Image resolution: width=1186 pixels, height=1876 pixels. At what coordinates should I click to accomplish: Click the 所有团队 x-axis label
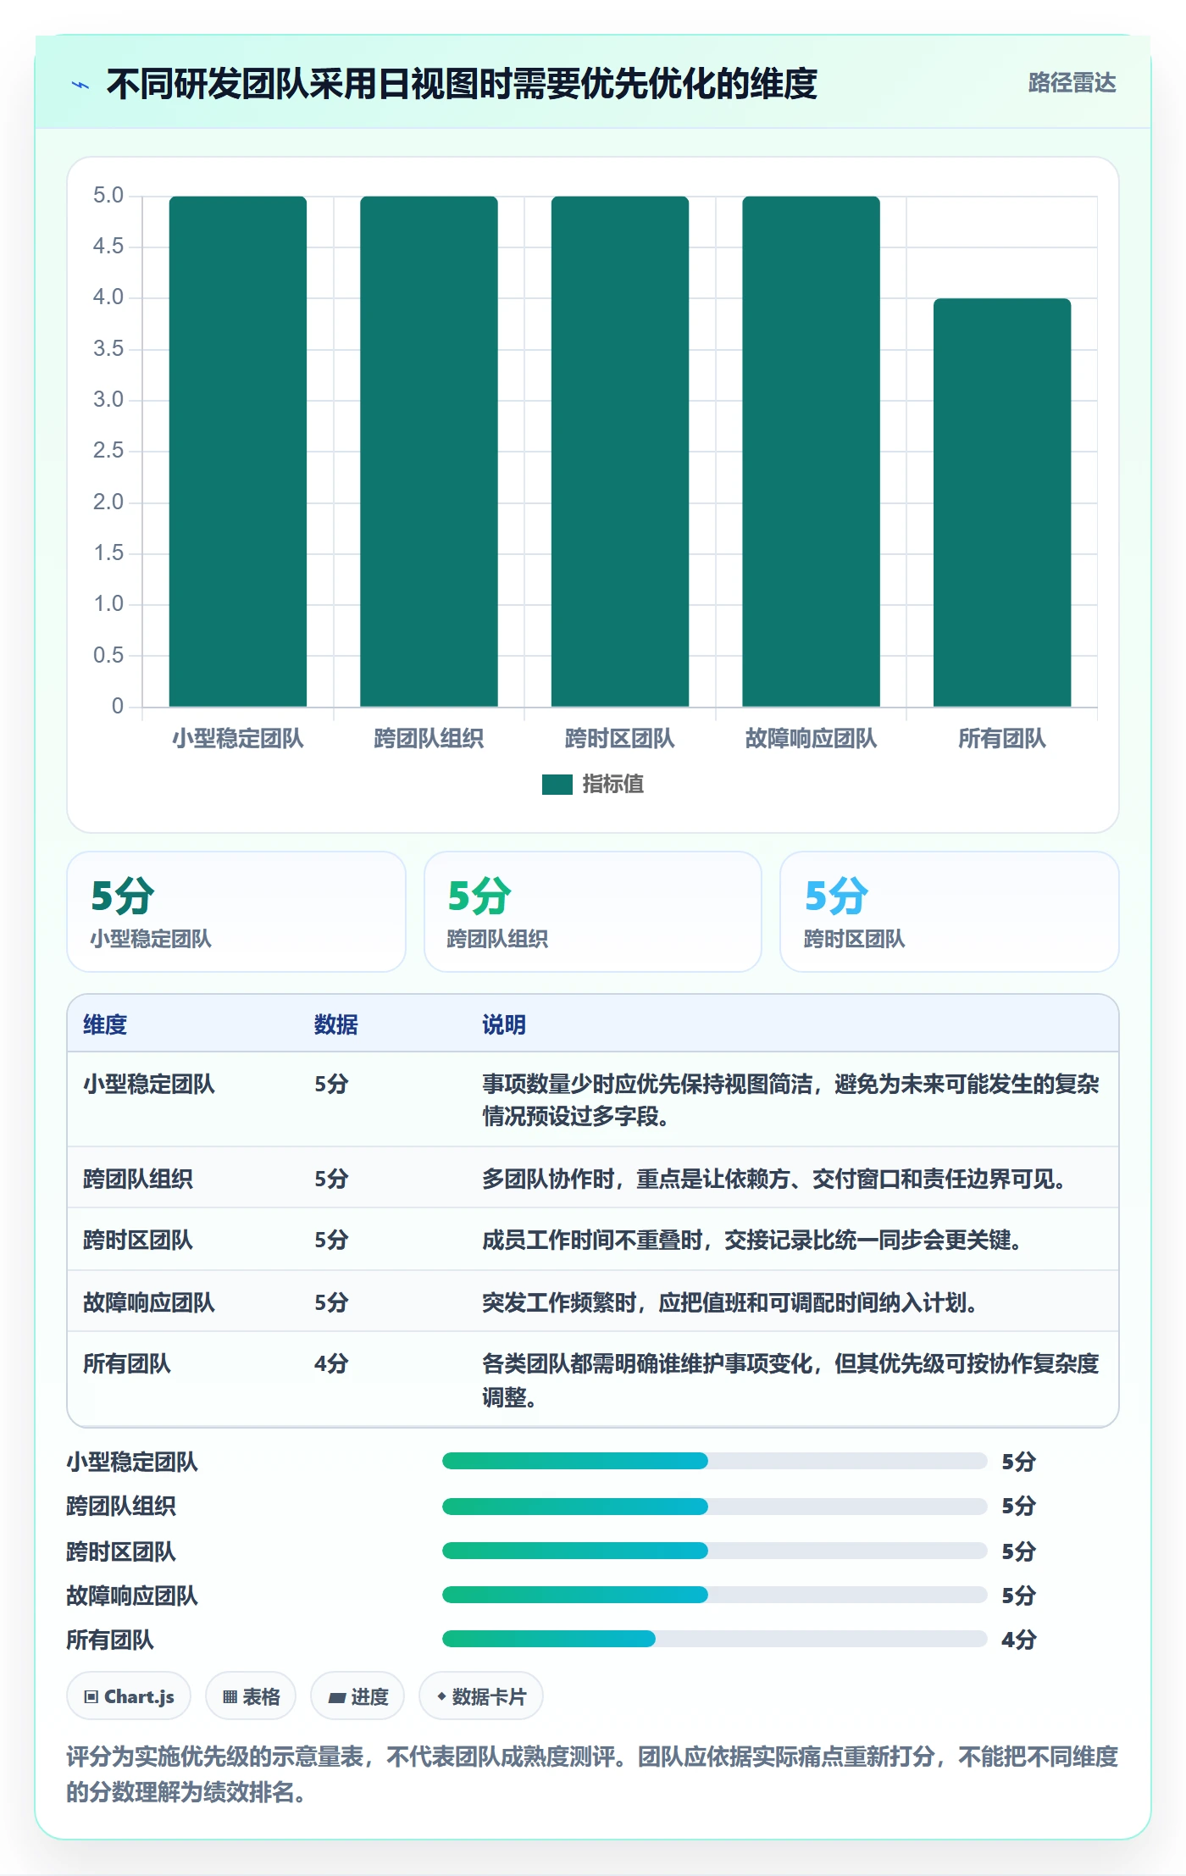[1002, 739]
